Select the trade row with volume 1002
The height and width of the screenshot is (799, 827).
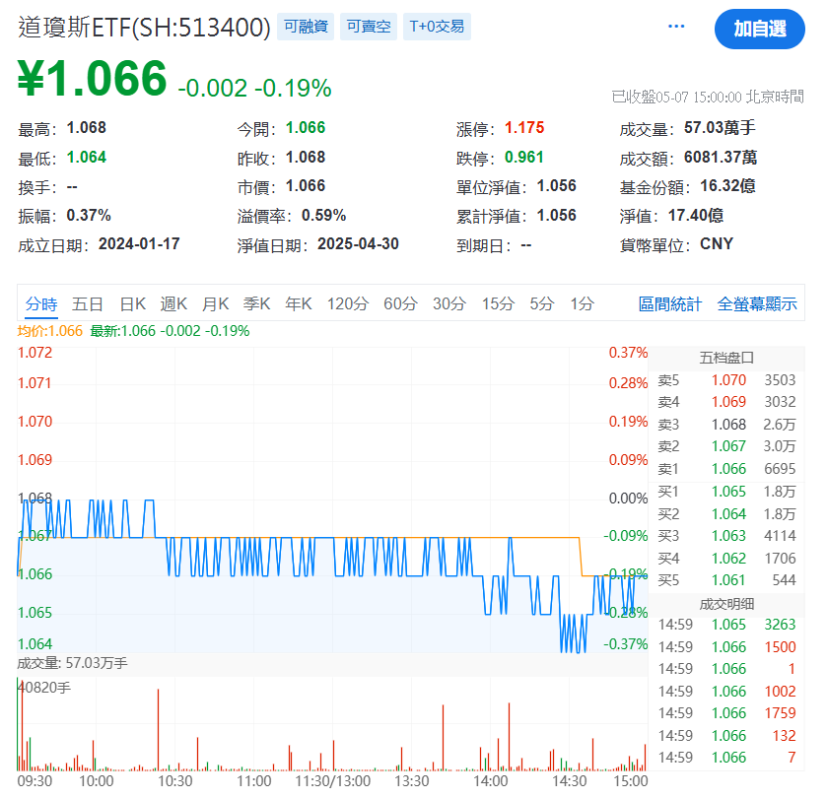(726, 691)
